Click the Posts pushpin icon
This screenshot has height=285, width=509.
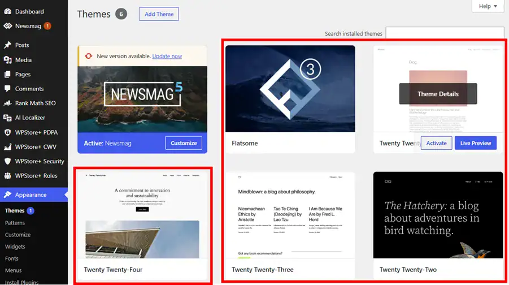pyautogui.click(x=7, y=45)
